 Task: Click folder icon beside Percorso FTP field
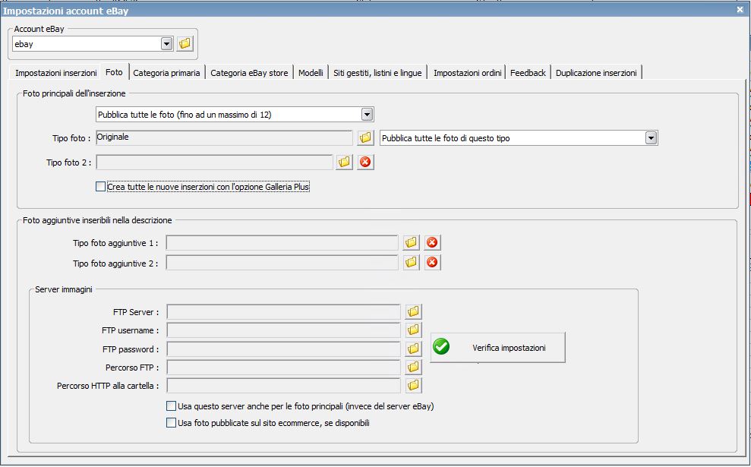(x=413, y=368)
